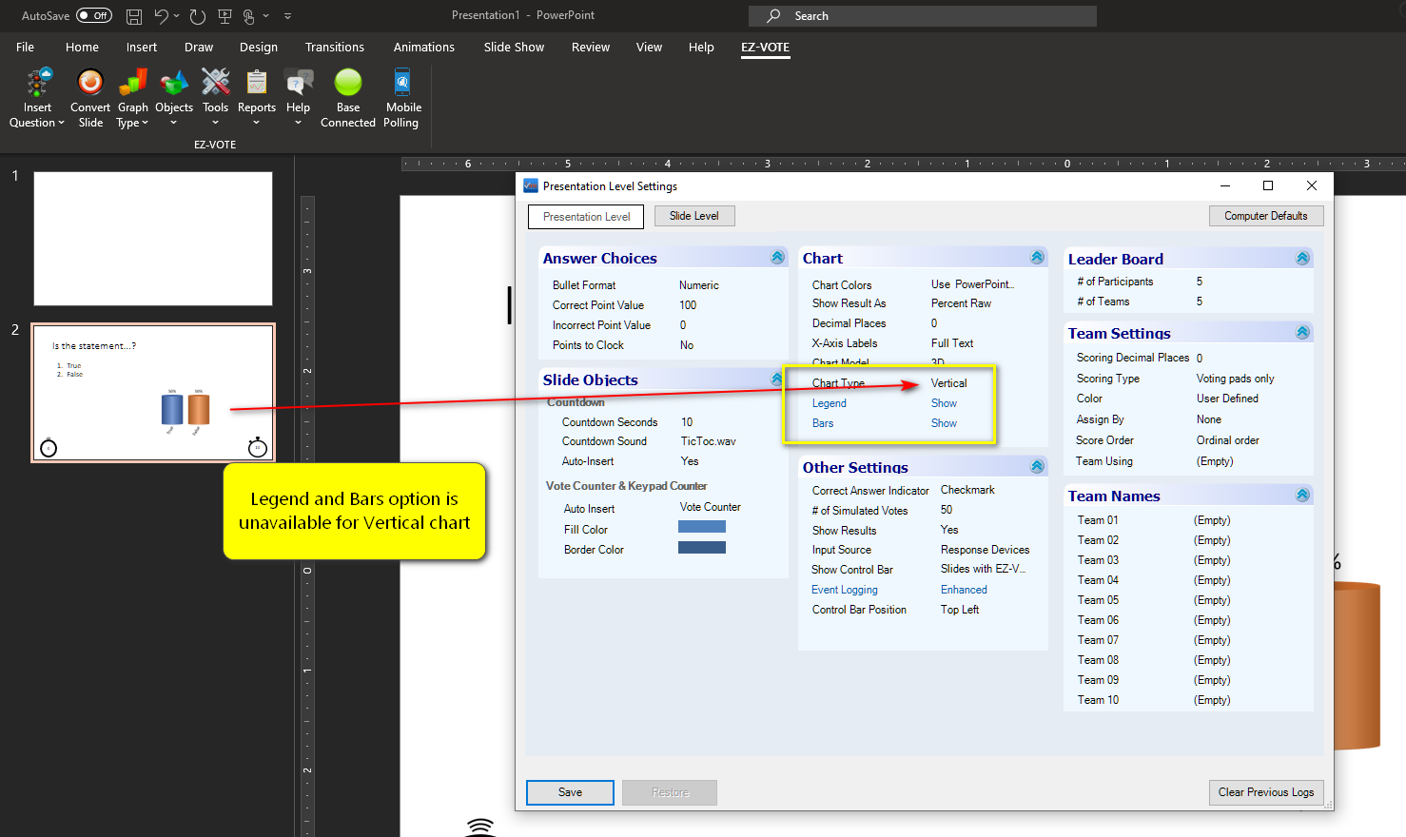Click Correct Point Value 100

point(688,305)
